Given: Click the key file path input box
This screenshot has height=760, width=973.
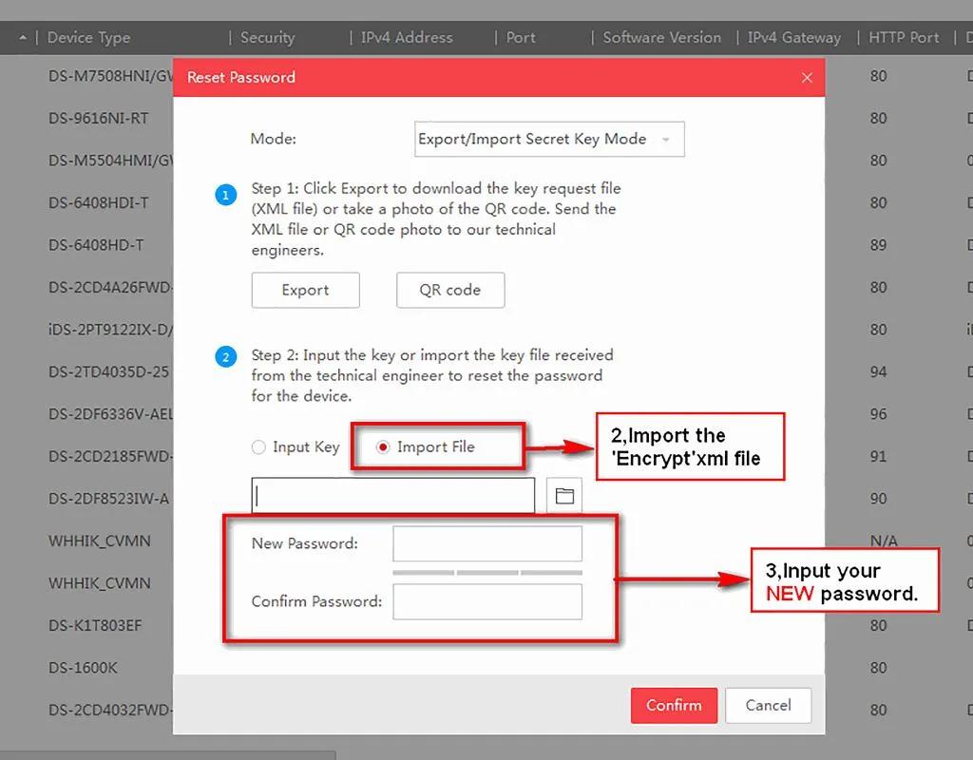Looking at the screenshot, I should click(x=392, y=496).
